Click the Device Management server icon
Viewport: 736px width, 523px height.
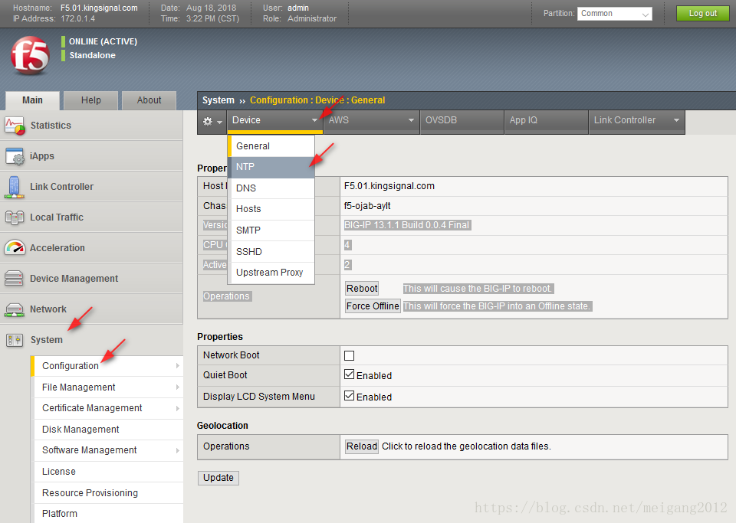14,279
